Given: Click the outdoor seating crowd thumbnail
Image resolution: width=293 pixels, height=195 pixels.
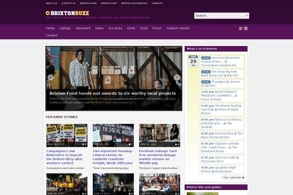Looking at the screenshot, I should point(160,184).
